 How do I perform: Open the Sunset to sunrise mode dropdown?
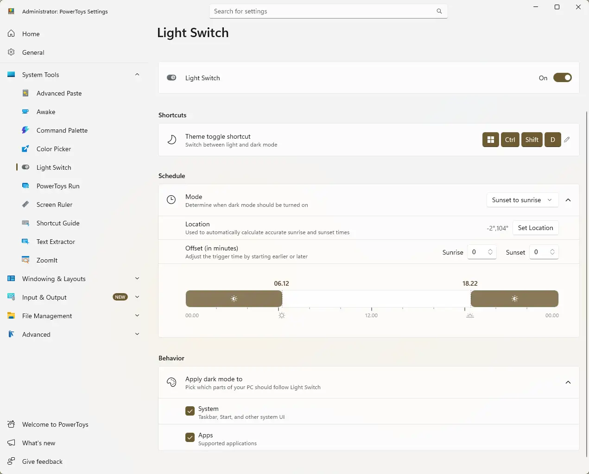tap(522, 200)
